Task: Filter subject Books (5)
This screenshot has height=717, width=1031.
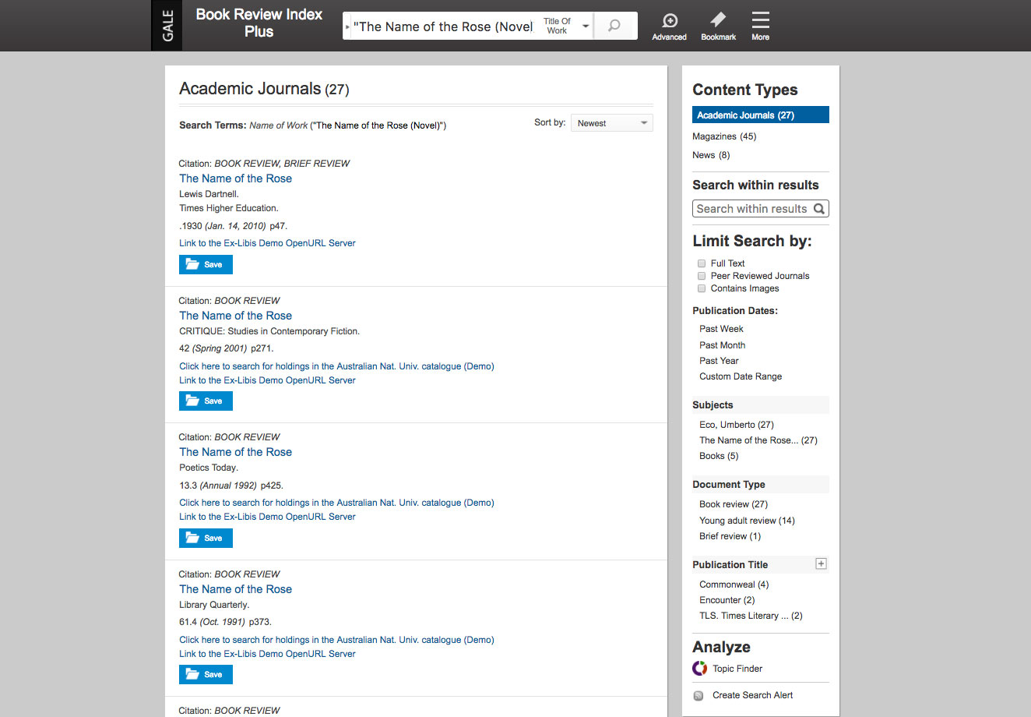Action: [x=719, y=456]
